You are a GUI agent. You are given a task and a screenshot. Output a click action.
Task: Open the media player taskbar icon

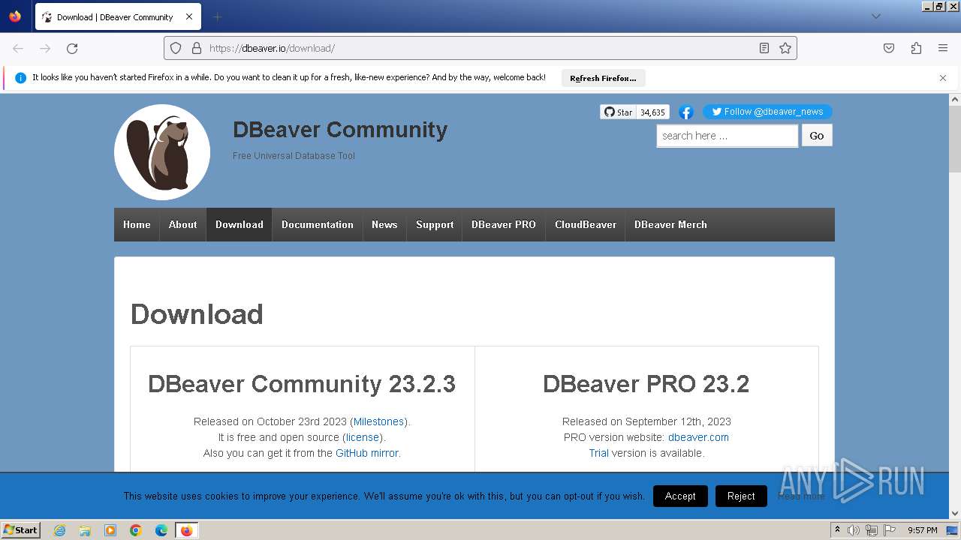[x=110, y=530]
